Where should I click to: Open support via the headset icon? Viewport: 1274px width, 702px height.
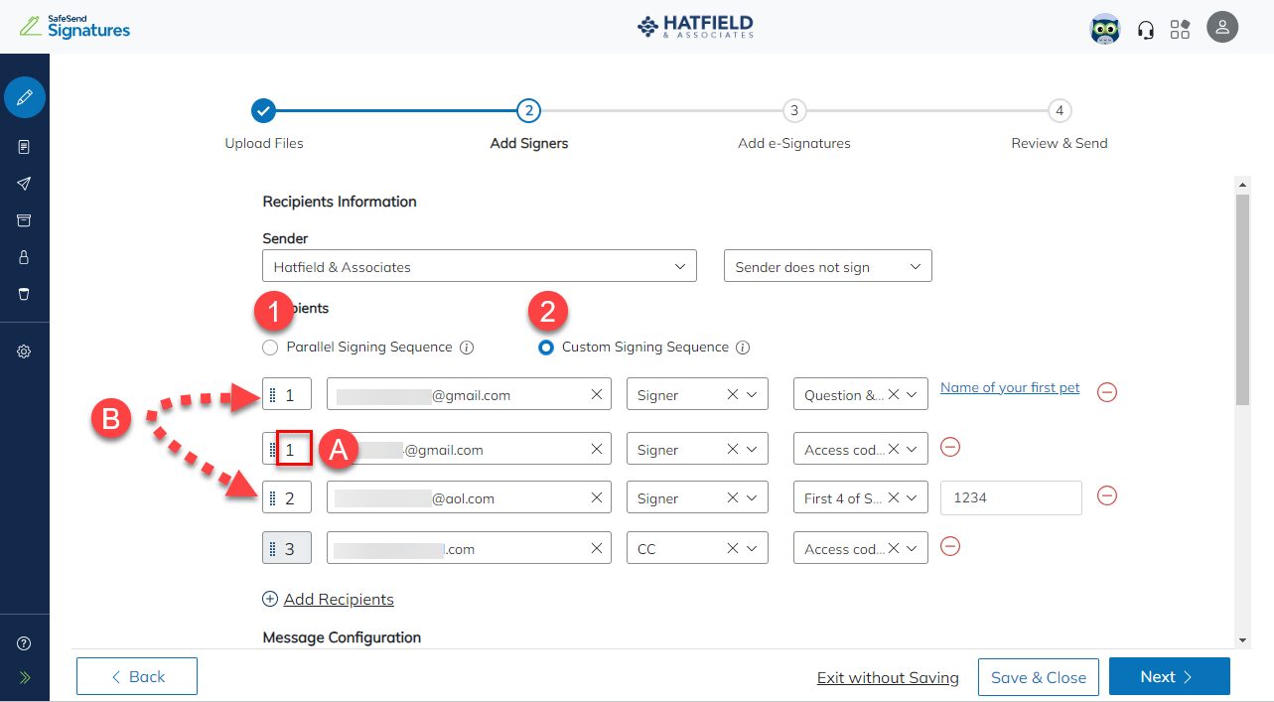coord(1146,29)
